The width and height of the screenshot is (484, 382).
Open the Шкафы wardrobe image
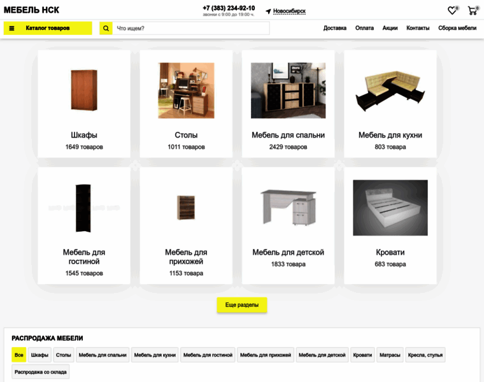point(84,90)
